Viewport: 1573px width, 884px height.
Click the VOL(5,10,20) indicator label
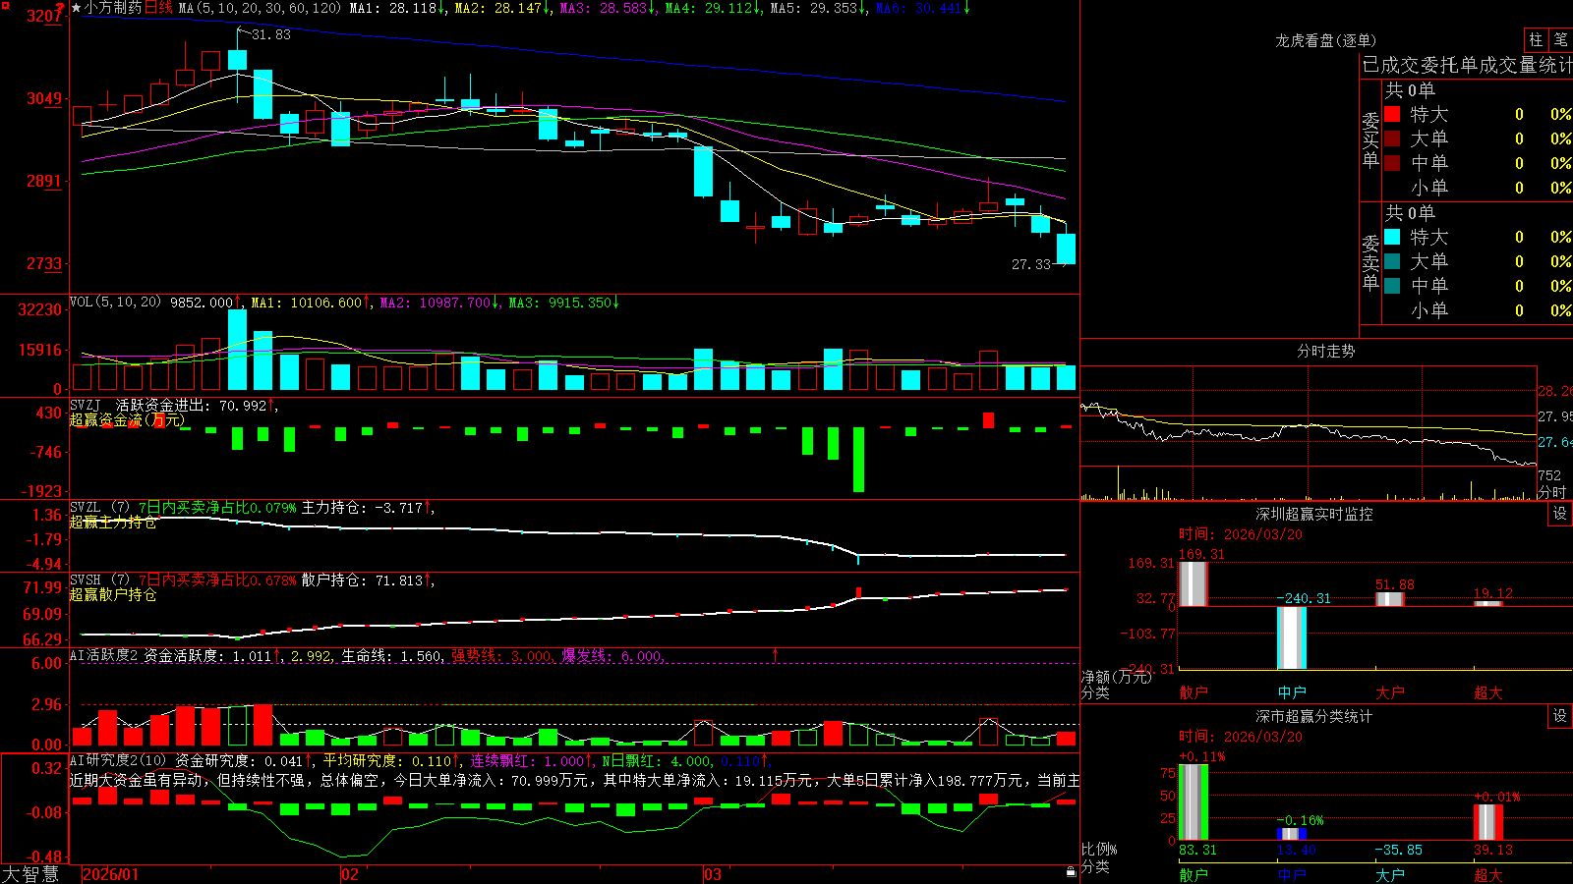pyautogui.click(x=115, y=303)
